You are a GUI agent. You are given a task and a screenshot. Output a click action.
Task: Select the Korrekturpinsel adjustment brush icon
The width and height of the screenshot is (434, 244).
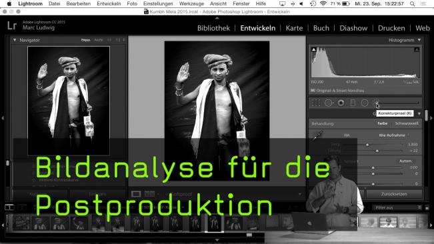coord(377,103)
